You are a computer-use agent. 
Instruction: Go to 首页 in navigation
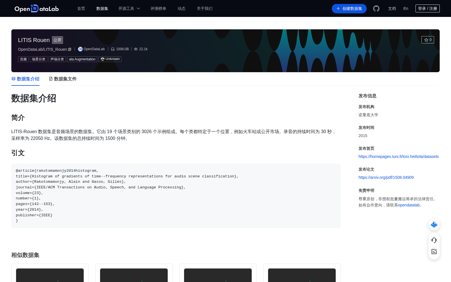(x=81, y=8)
